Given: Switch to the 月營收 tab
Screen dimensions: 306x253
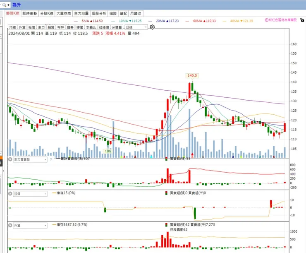Looking at the screenshot, I should pyautogui.click(x=136, y=14).
